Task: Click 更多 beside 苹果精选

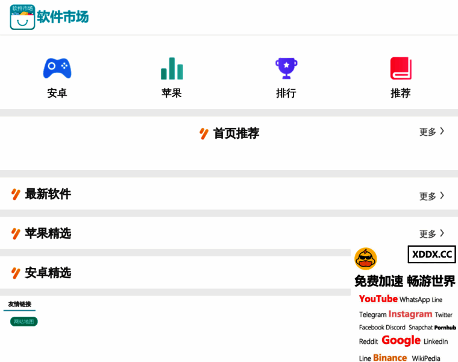Action: point(428,234)
